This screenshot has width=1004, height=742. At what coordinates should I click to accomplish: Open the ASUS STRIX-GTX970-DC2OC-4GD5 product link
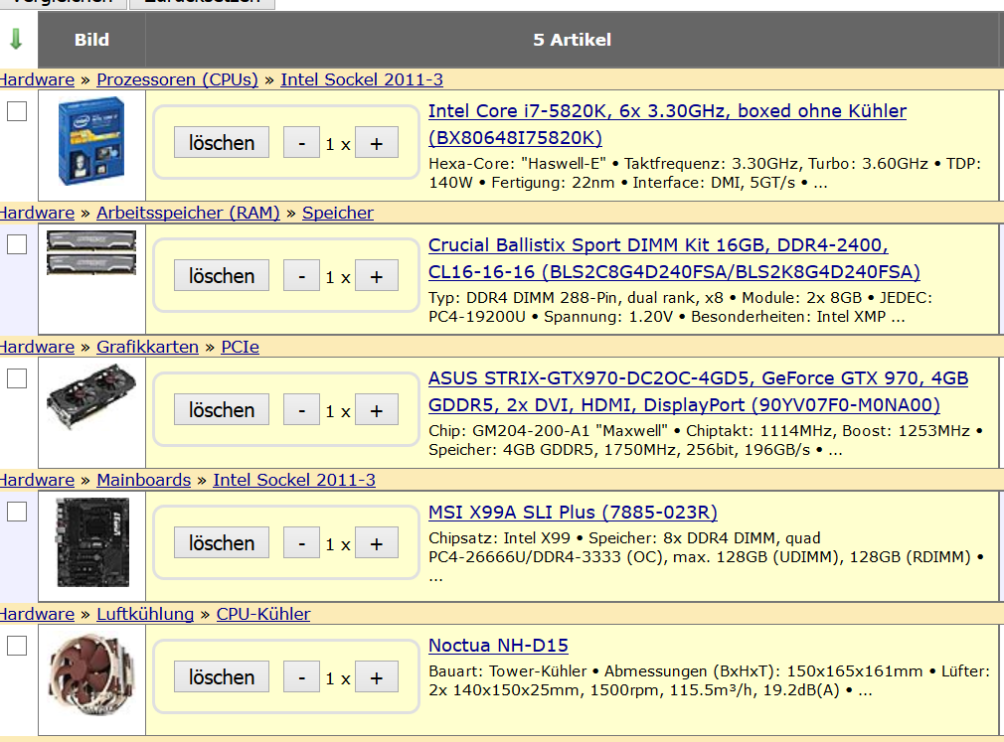click(698, 391)
